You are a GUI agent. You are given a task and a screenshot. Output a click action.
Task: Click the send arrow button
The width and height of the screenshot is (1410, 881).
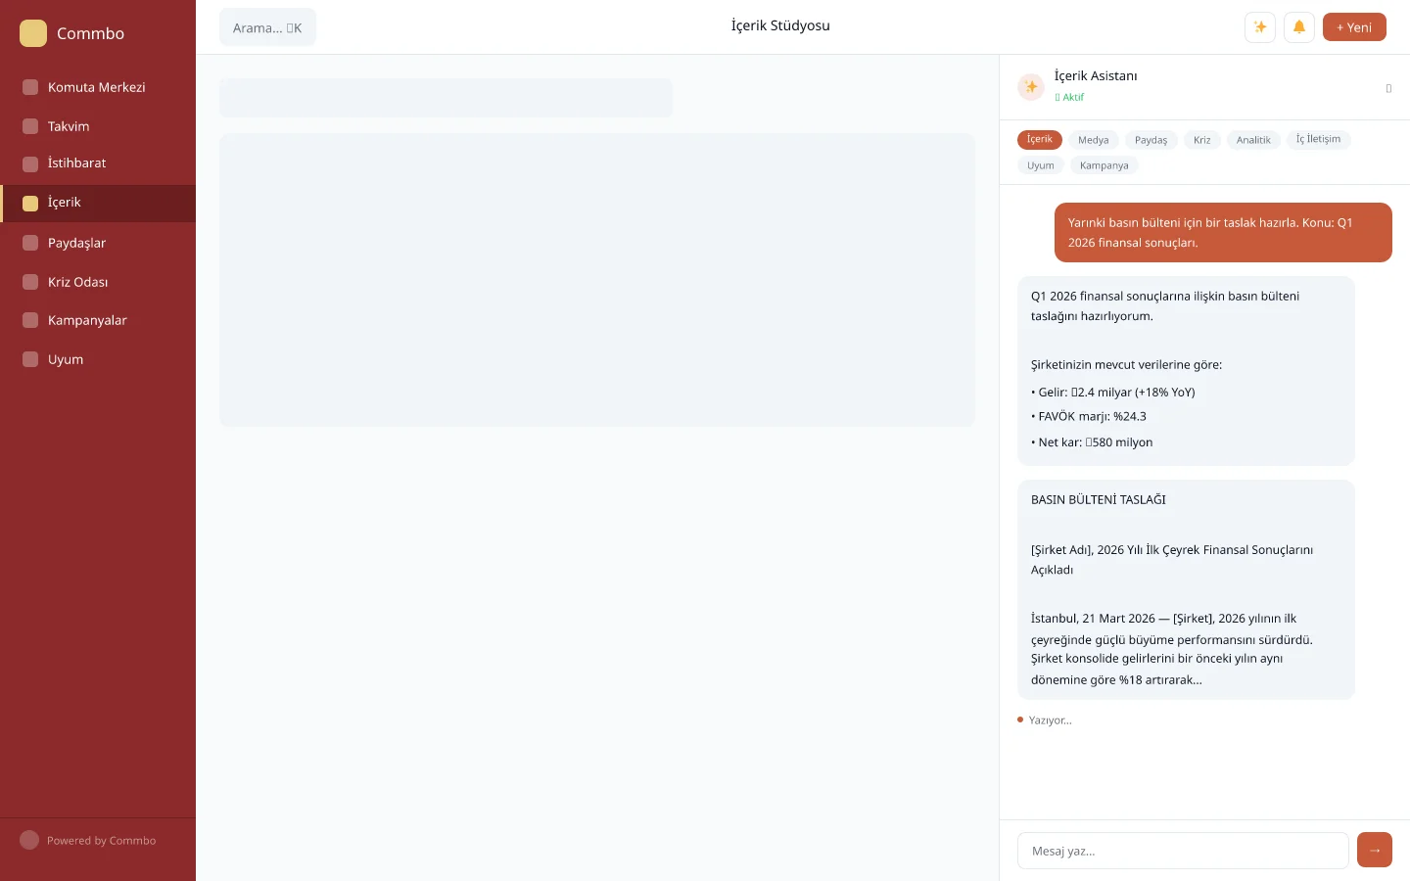click(x=1374, y=850)
